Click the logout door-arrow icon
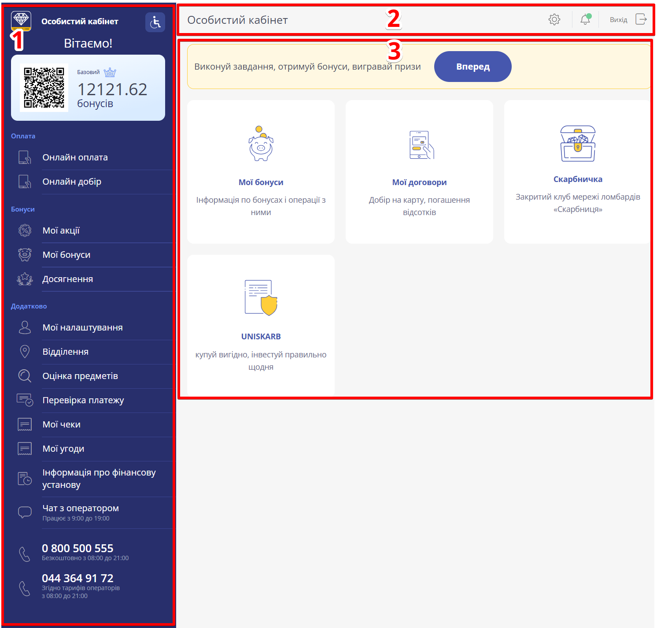This screenshot has height=628, width=657. point(641,19)
